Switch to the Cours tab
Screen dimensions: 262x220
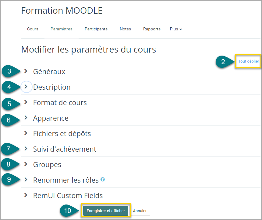(x=33, y=29)
